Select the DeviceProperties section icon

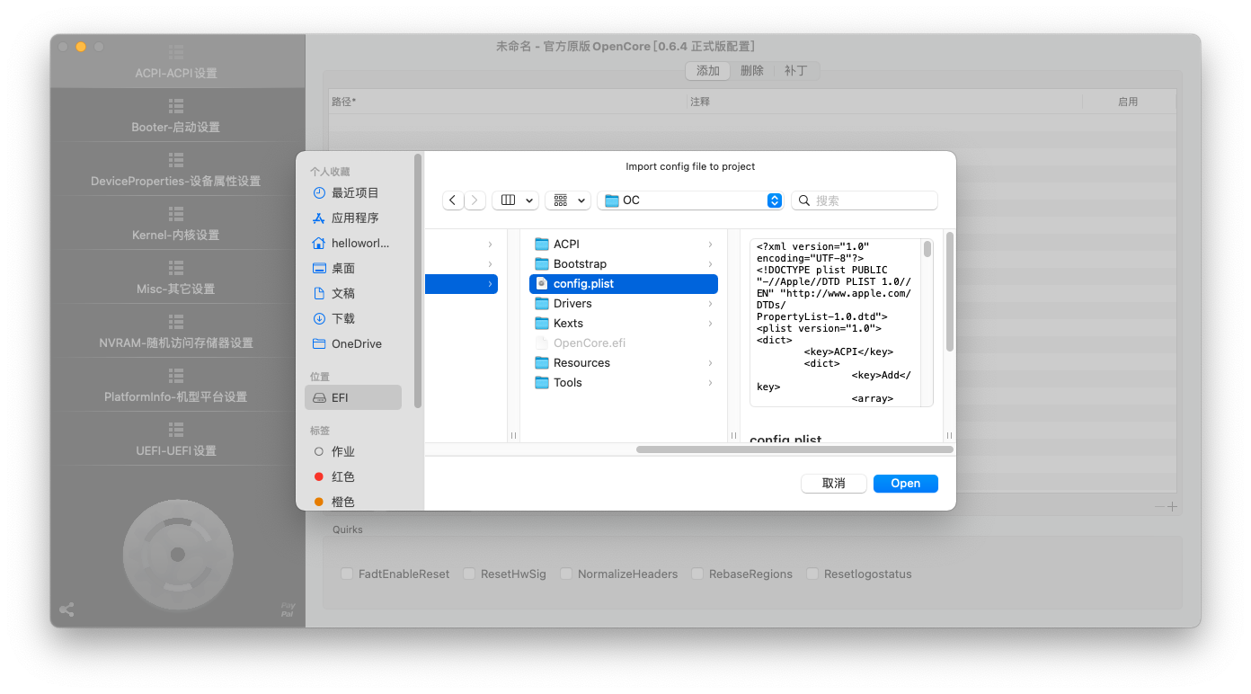coord(176,160)
